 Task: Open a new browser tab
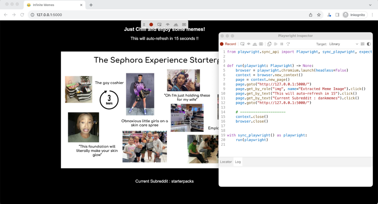tap(91, 5)
